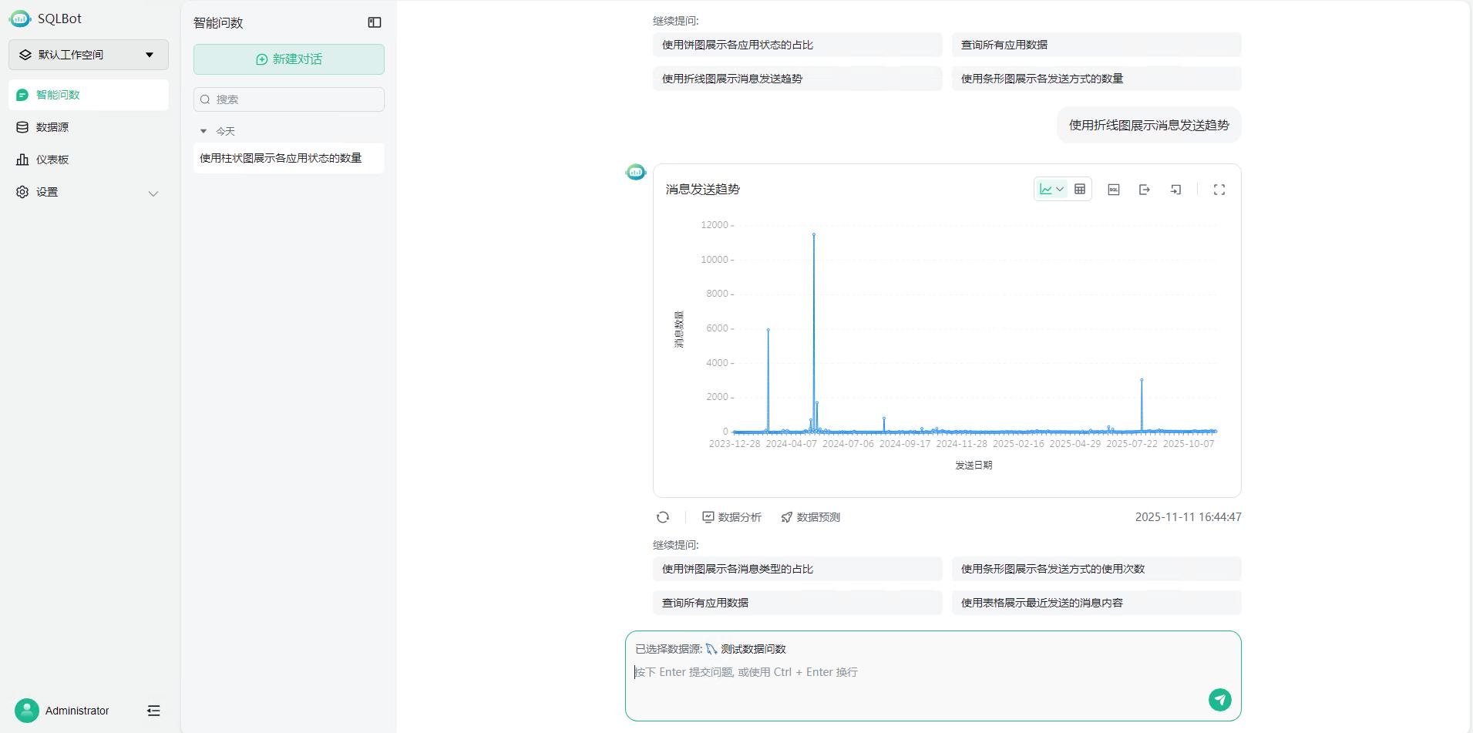This screenshot has width=1473, height=733.
Task: Select the line chart view icon
Action: pos(1046,189)
